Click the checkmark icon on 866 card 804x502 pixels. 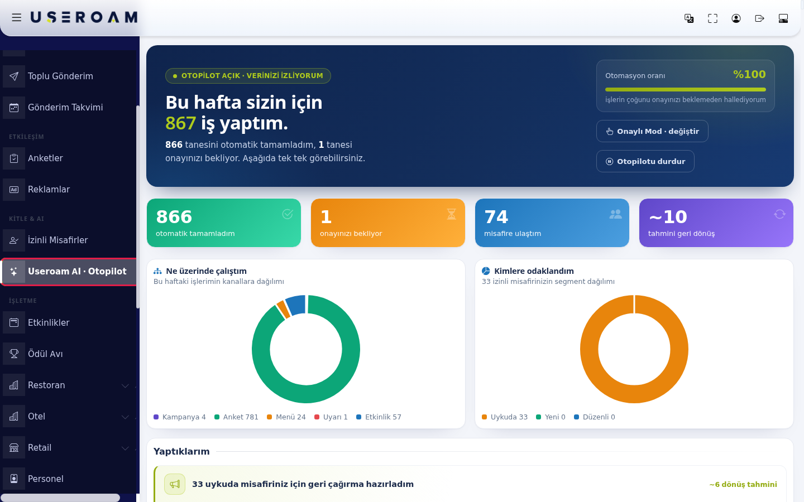pyautogui.click(x=288, y=214)
